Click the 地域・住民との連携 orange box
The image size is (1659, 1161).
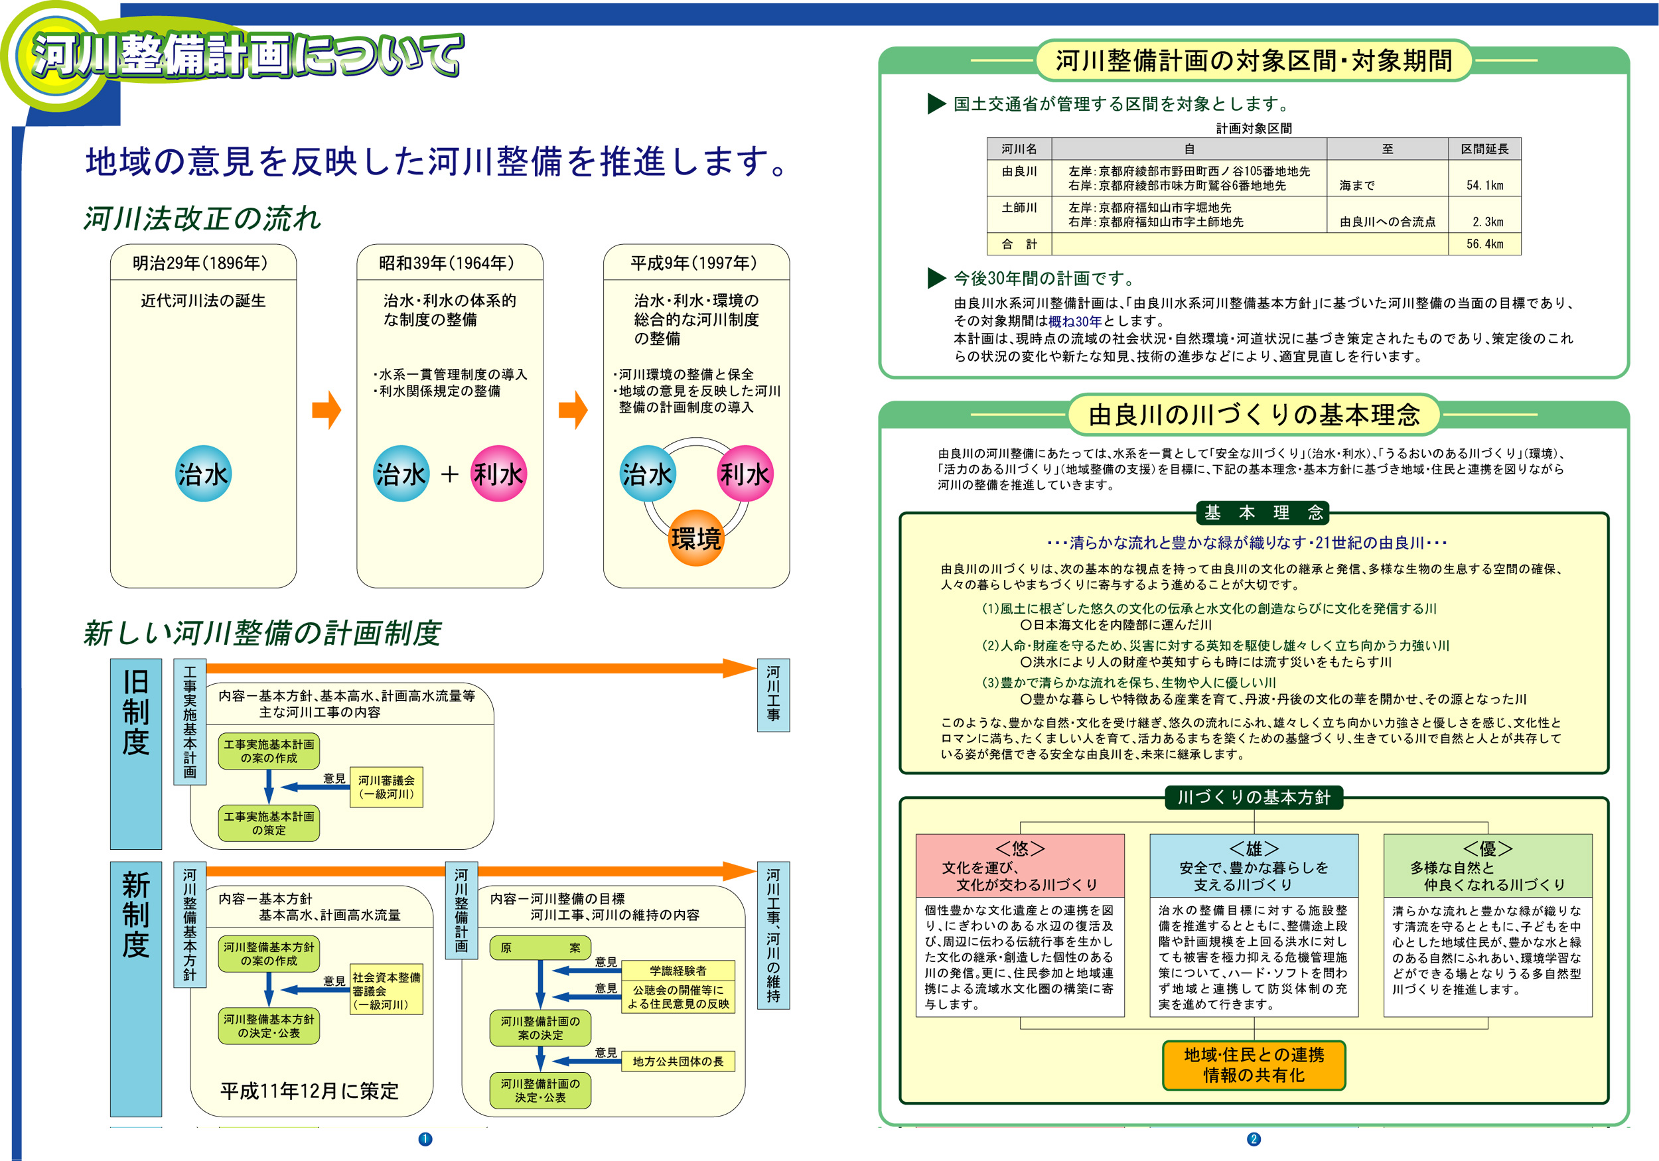tap(1254, 1065)
